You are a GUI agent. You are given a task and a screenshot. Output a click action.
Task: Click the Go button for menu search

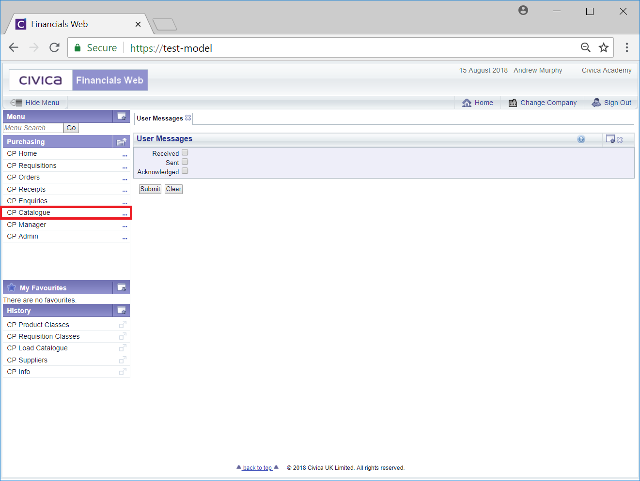pos(71,128)
